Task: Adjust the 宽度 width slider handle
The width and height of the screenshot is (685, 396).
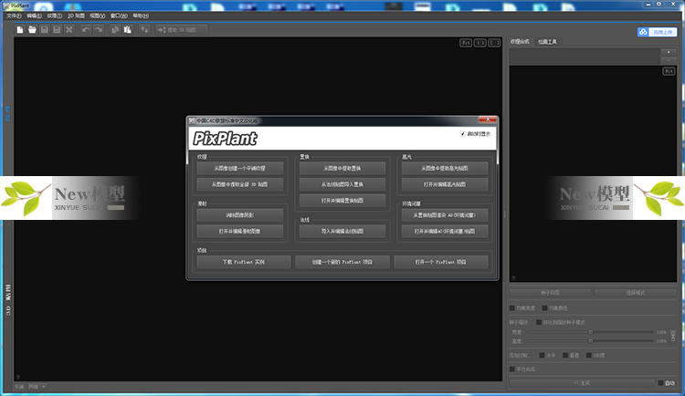Action: point(591,332)
